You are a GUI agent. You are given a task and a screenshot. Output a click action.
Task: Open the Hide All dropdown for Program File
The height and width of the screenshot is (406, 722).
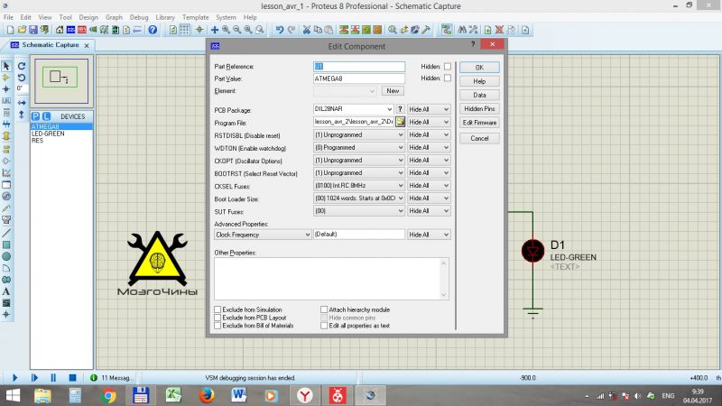[429, 122]
